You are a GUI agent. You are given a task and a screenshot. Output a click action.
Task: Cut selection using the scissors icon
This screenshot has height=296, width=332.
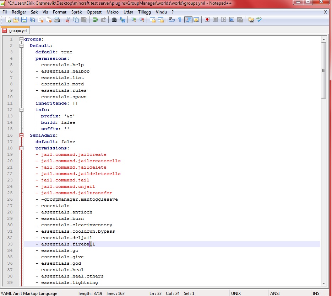click(x=68, y=20)
